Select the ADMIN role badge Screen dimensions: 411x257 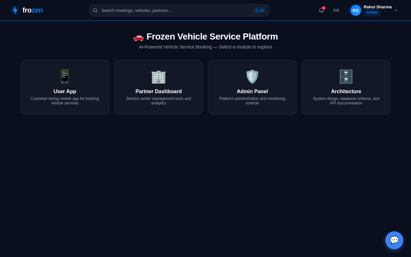[x=372, y=13]
